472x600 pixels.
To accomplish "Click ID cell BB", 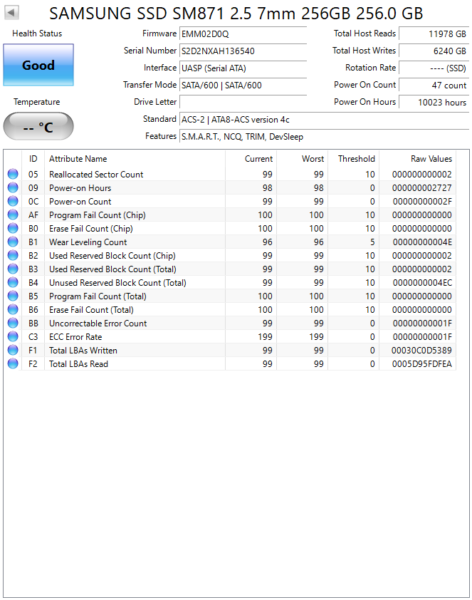I will click(33, 324).
